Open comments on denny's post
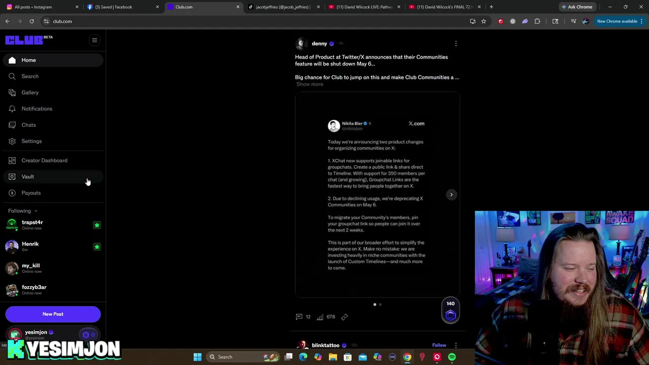 click(x=303, y=317)
